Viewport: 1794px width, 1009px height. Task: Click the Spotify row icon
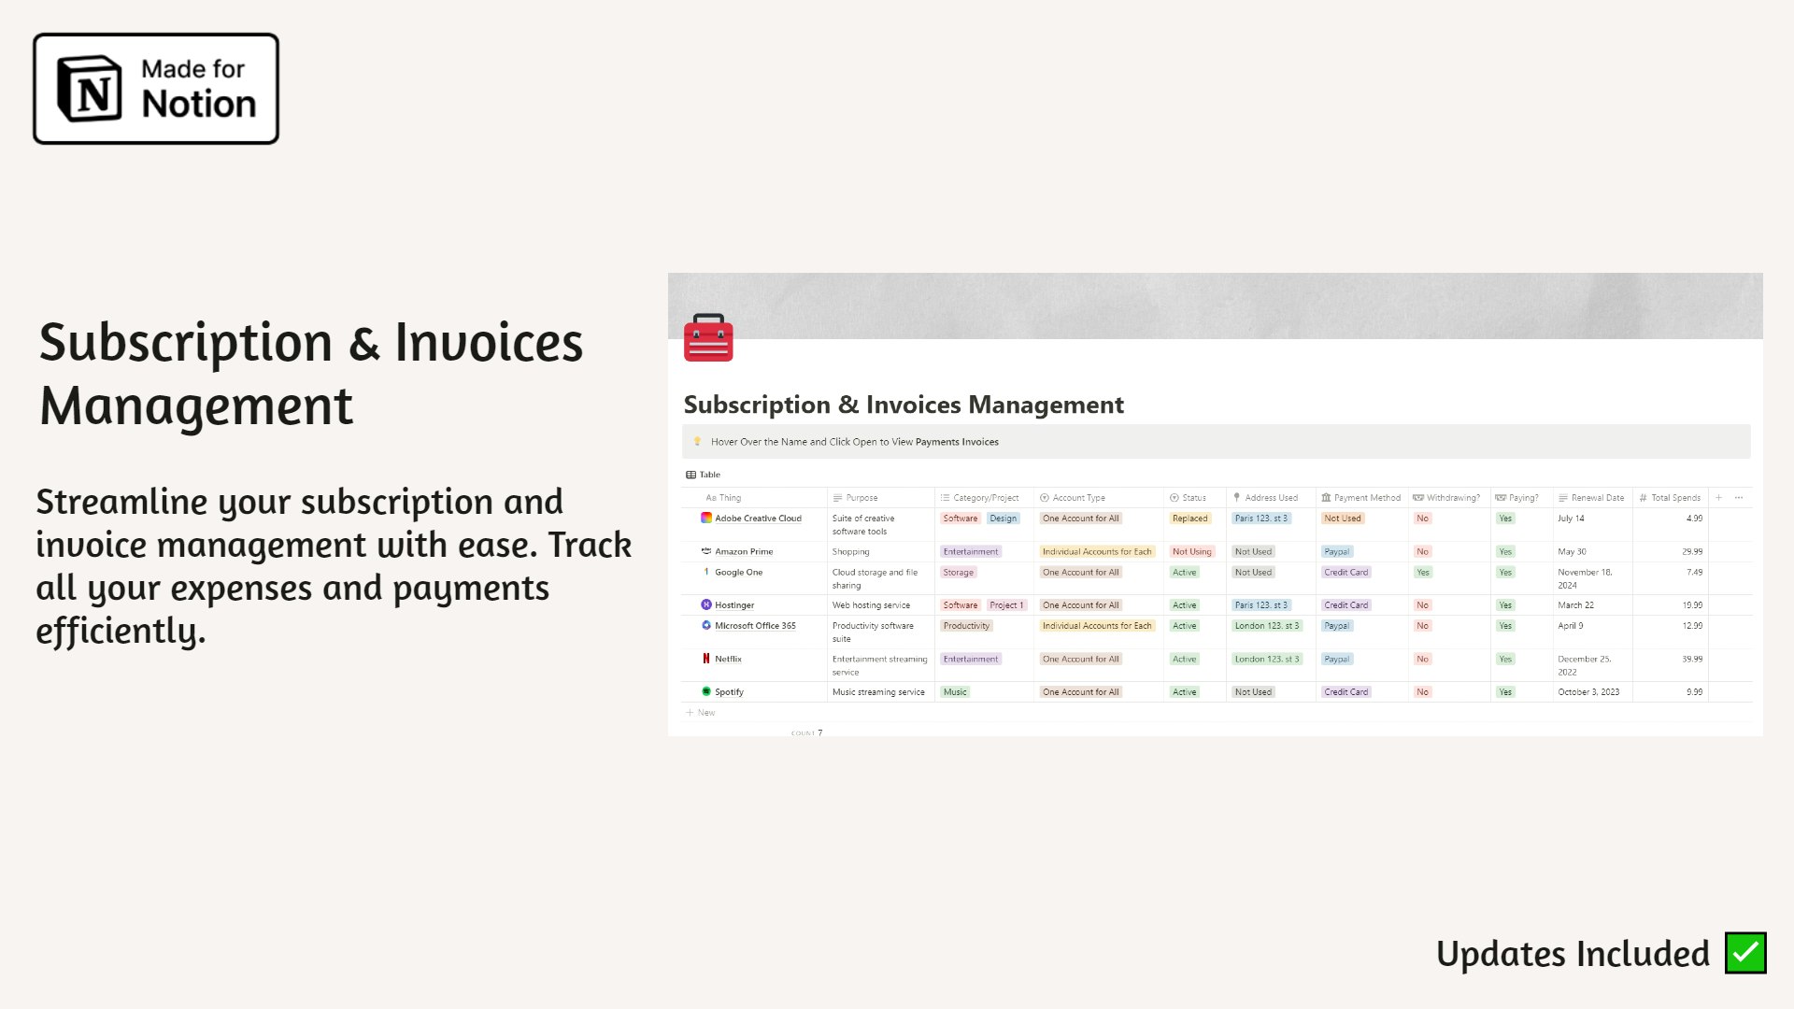tap(706, 691)
